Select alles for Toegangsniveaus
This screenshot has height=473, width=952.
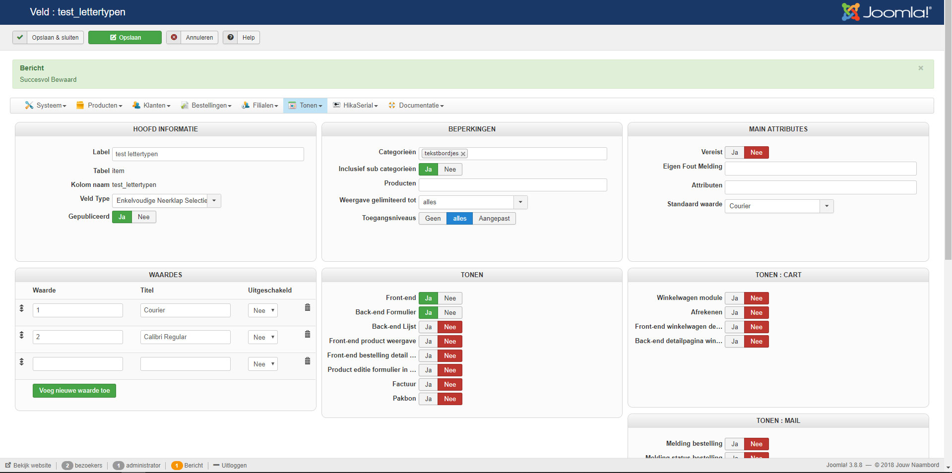point(460,218)
